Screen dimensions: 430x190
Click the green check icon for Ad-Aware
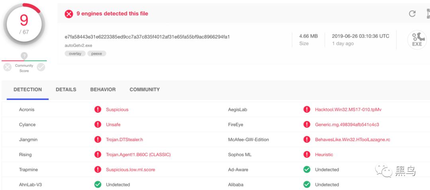click(307, 170)
